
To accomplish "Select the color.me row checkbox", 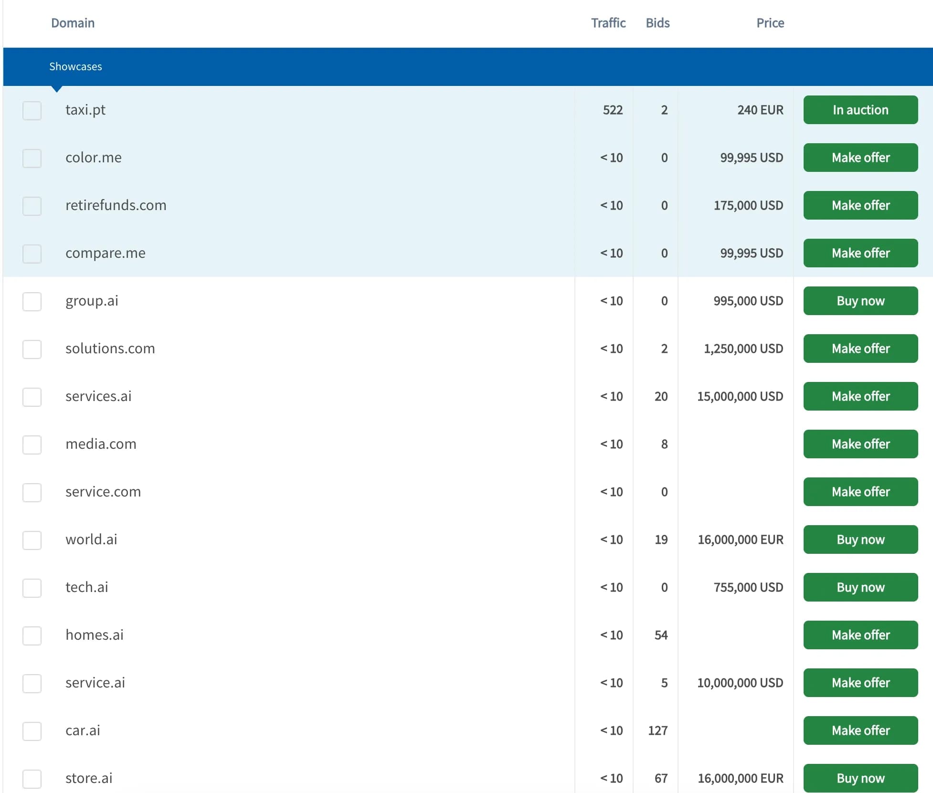I will (x=32, y=158).
